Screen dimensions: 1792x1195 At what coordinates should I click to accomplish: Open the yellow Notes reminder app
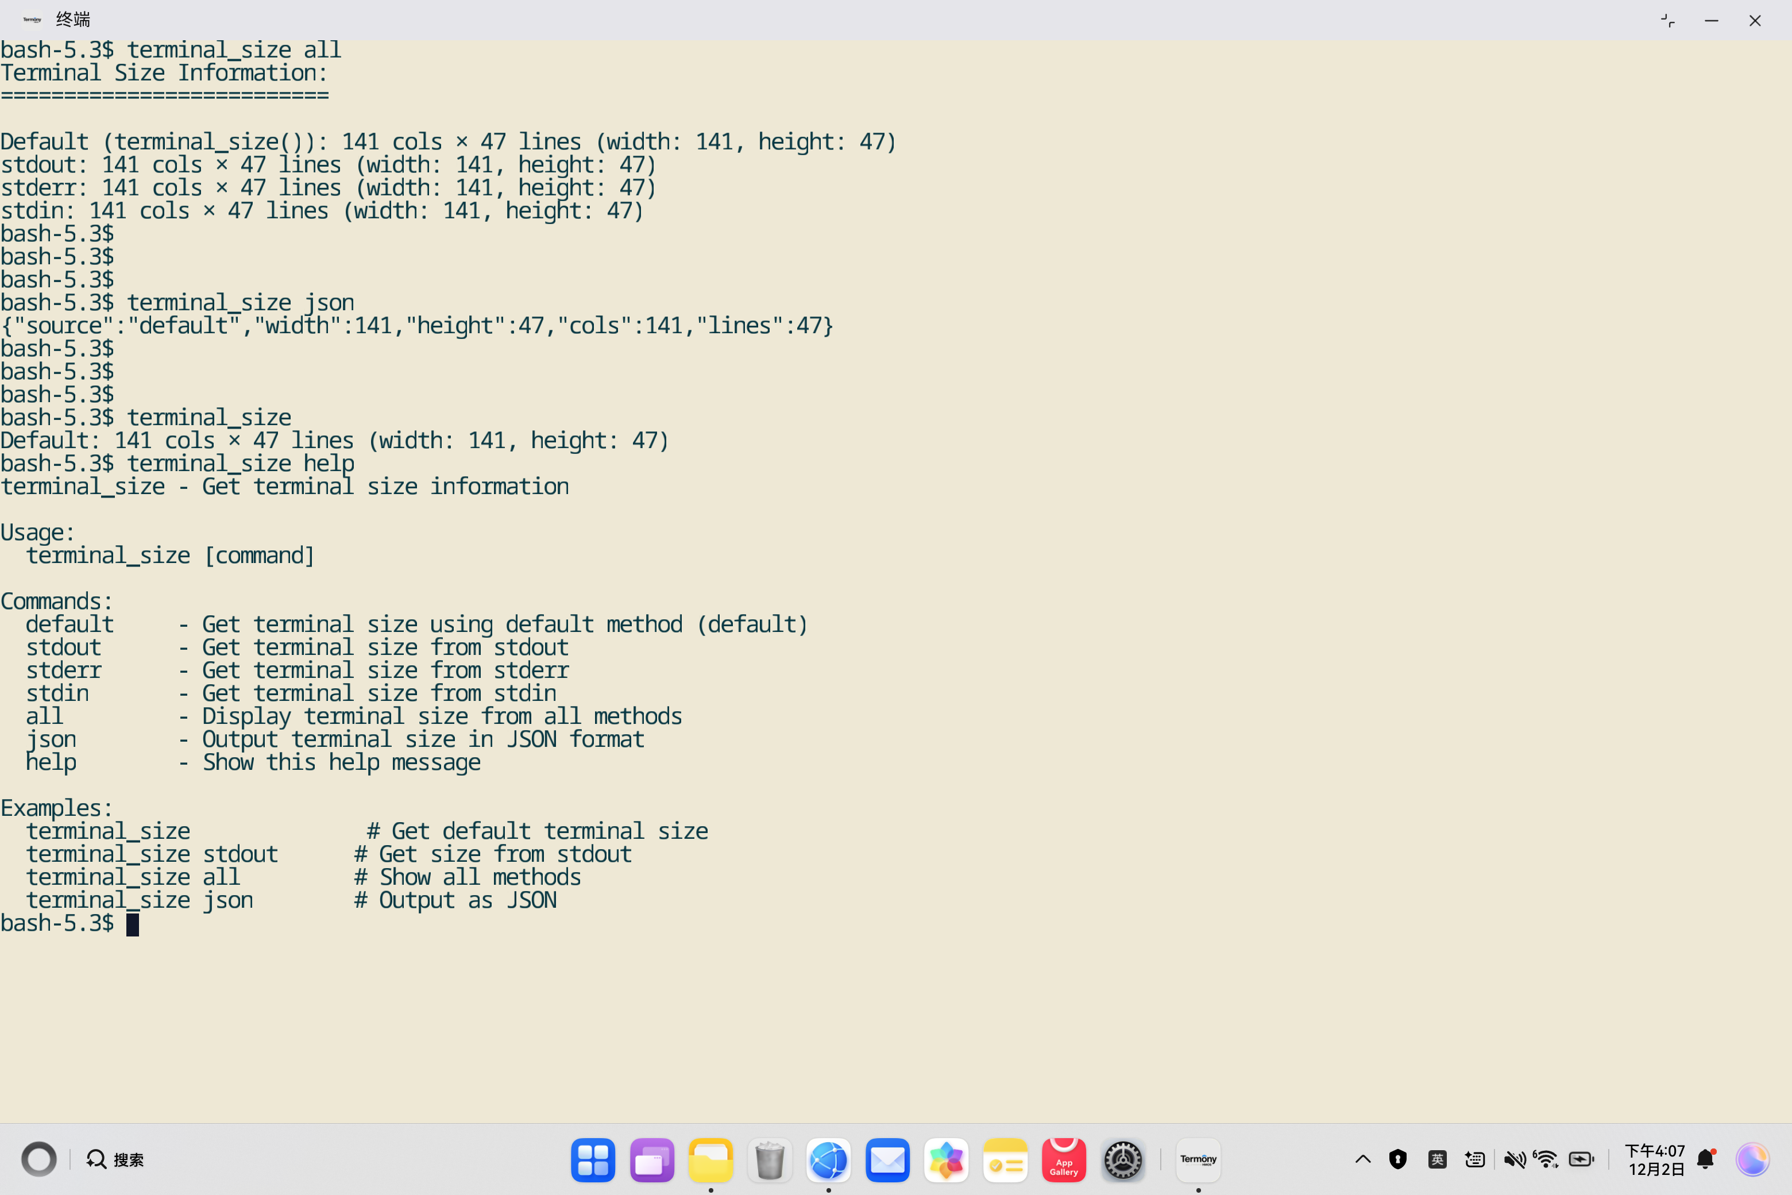click(1005, 1159)
